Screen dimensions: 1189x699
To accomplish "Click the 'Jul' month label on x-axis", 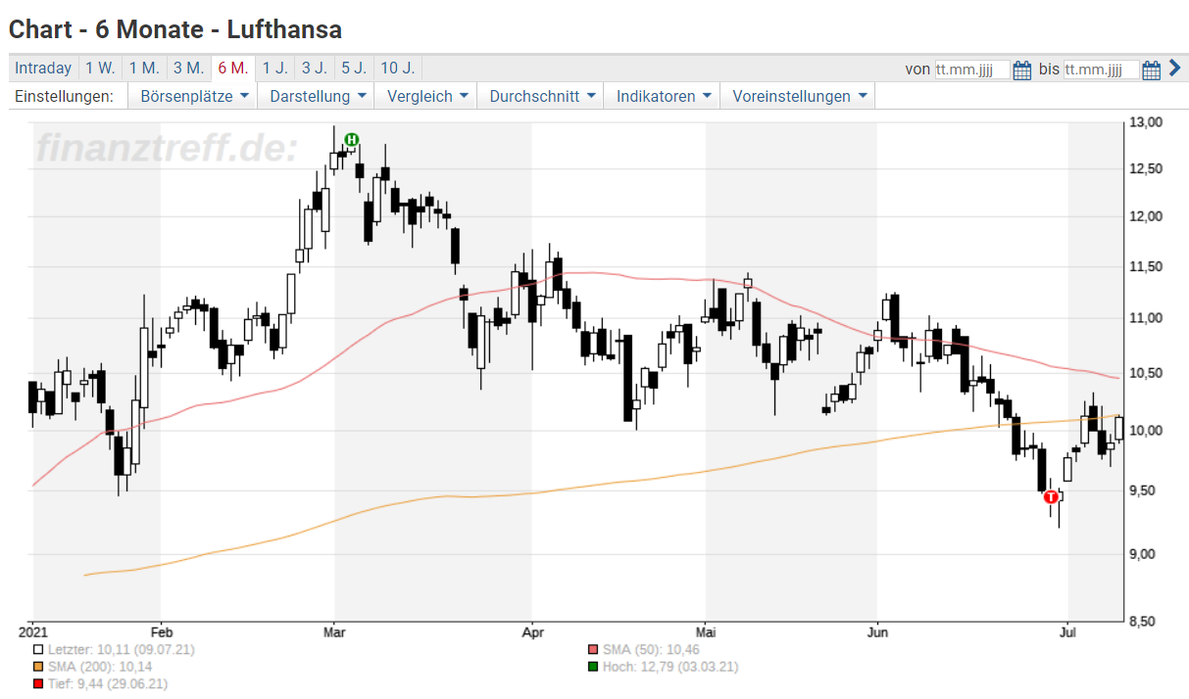I will point(1068,632).
